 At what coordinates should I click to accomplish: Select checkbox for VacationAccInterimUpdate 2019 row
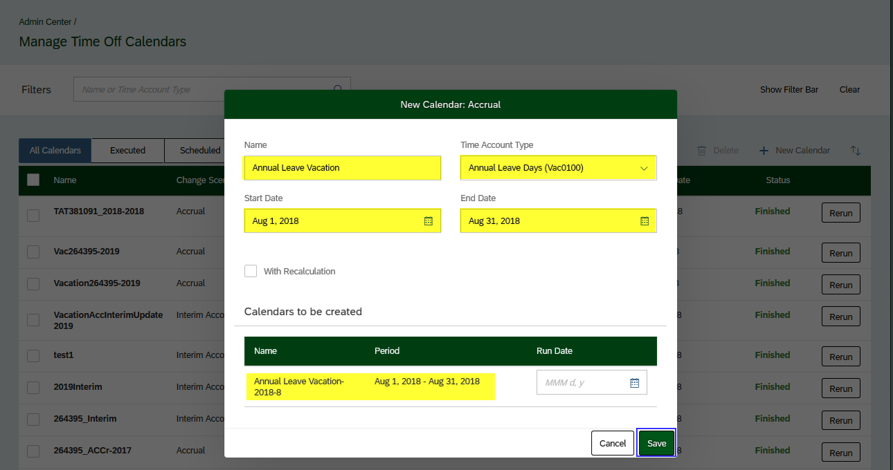[x=33, y=319]
